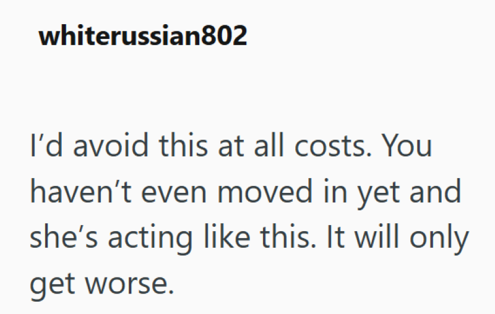The width and height of the screenshot is (495, 314).
Task: Click the word "like" in the comment
Action: [x=227, y=237]
